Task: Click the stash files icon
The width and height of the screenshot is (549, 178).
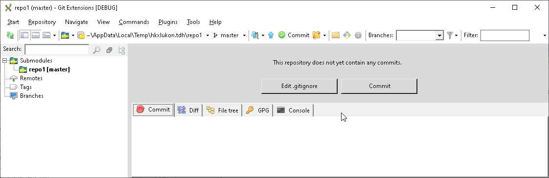Action: click(x=317, y=35)
